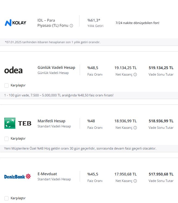The width and height of the screenshot is (178, 203).
Task: Show Net Kazanç info for TEB Marifetli Hesap
Action: pos(135,128)
